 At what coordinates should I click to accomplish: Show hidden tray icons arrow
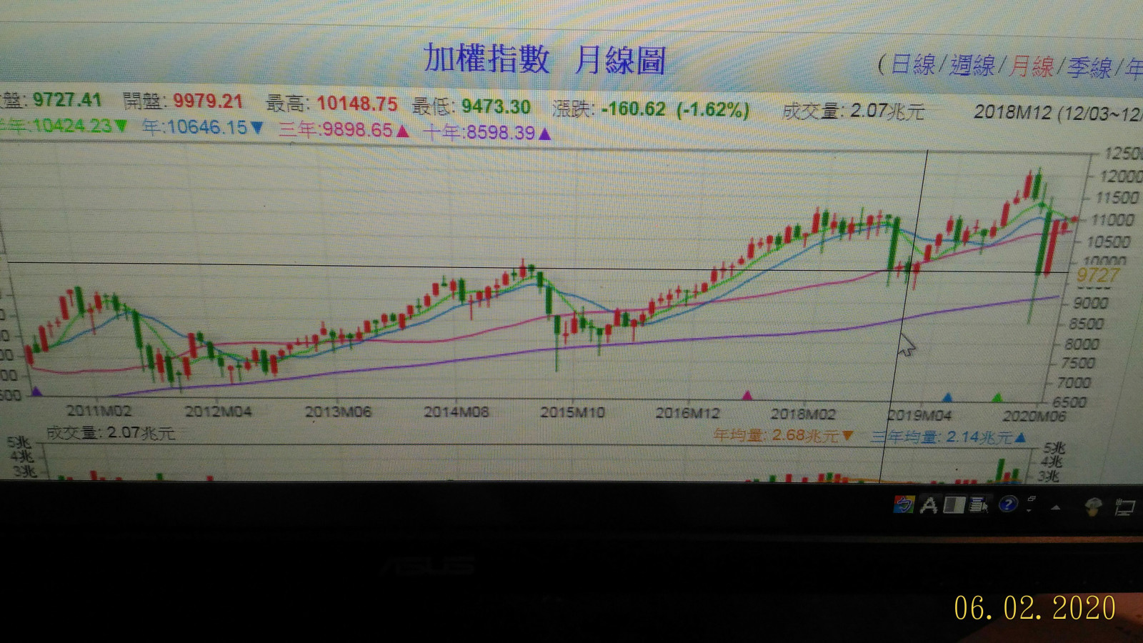coord(1056,507)
